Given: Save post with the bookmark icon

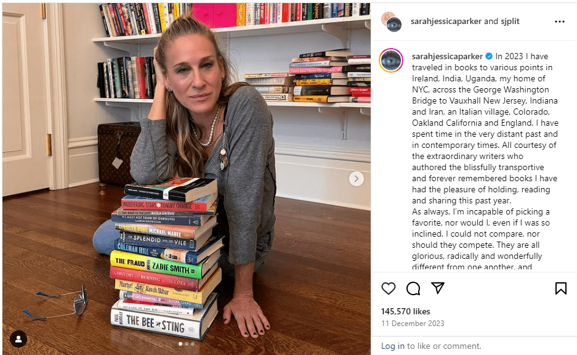Looking at the screenshot, I should pos(561,288).
